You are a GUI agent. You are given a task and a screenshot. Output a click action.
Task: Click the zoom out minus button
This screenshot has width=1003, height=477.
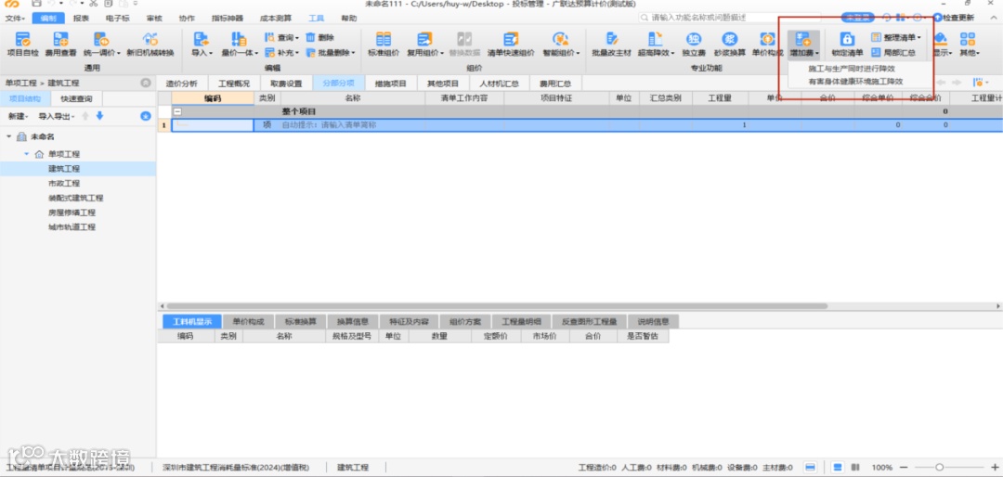point(905,468)
